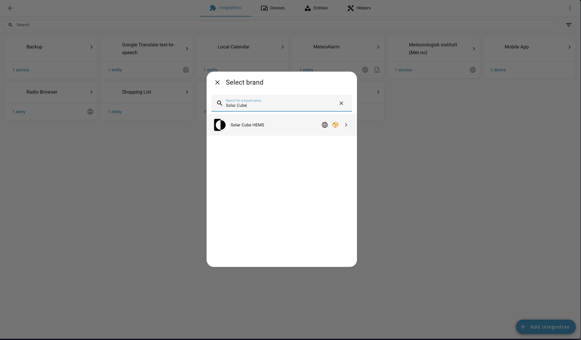Switch to the Entities tab
The image size is (581, 340).
pos(316,8)
